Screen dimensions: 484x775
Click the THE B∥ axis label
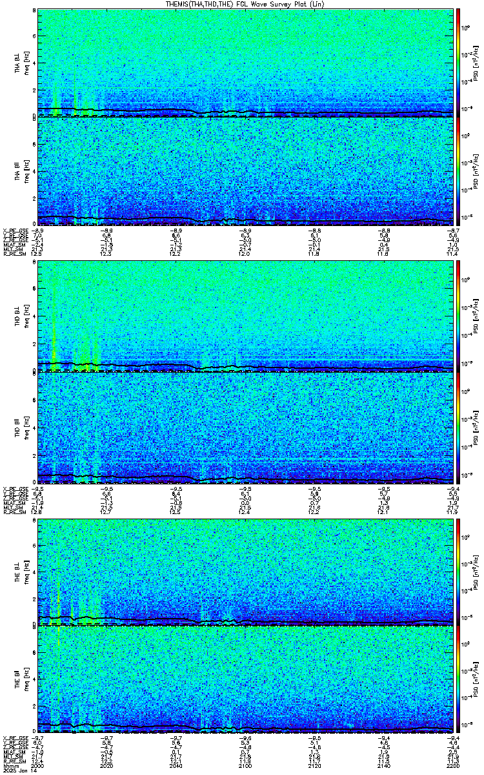[17, 679]
